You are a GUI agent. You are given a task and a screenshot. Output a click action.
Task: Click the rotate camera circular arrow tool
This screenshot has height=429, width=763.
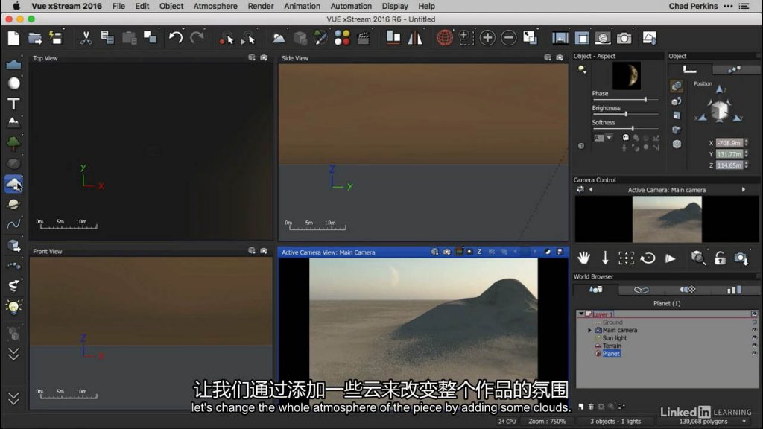coord(648,258)
